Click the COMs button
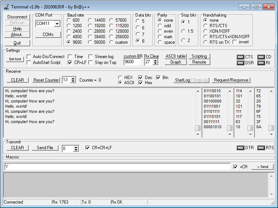Screen dimensions: 278x208 coord(48,35)
